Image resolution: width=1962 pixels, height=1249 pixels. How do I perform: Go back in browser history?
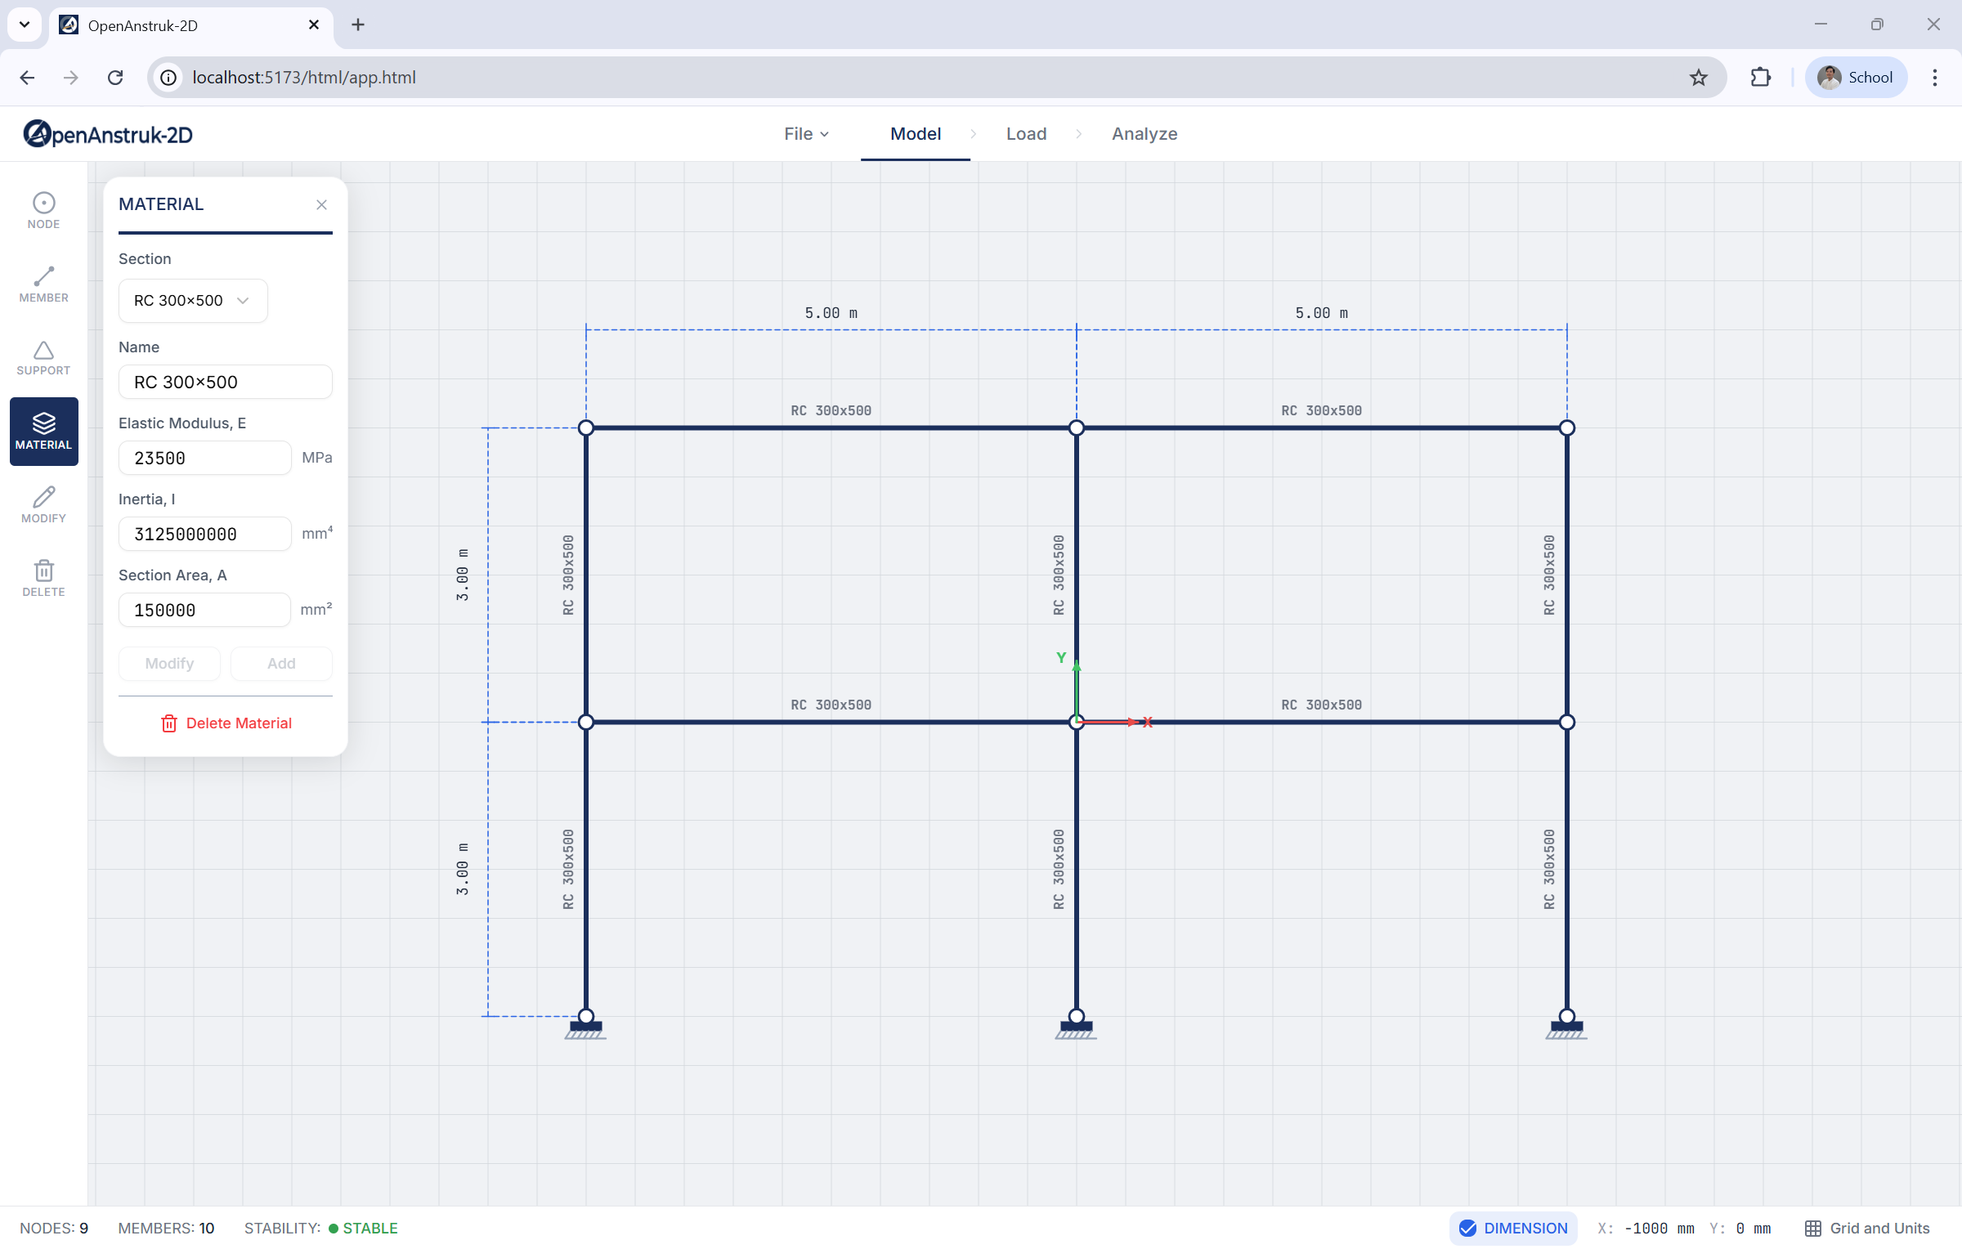tap(27, 78)
